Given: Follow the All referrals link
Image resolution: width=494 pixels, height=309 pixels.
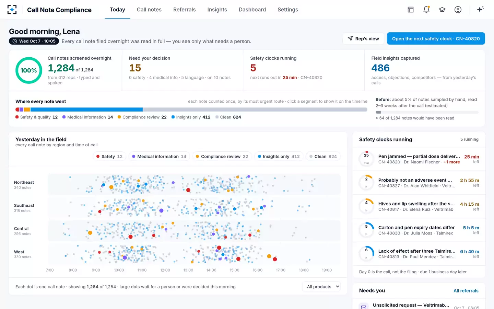Looking at the screenshot, I should tap(466, 291).
